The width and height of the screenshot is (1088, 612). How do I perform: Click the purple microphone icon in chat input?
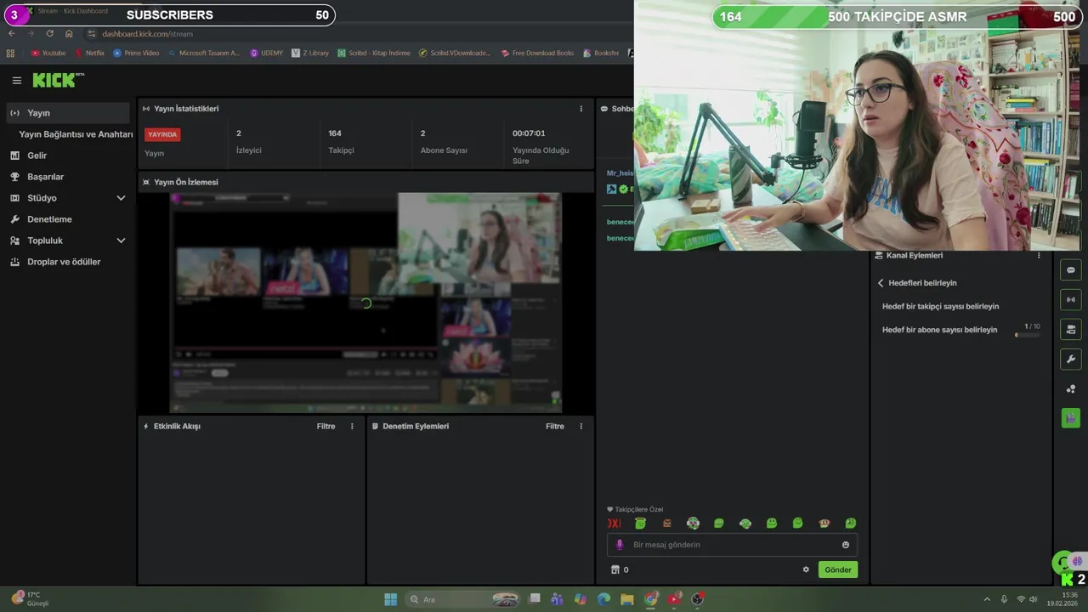(x=620, y=545)
